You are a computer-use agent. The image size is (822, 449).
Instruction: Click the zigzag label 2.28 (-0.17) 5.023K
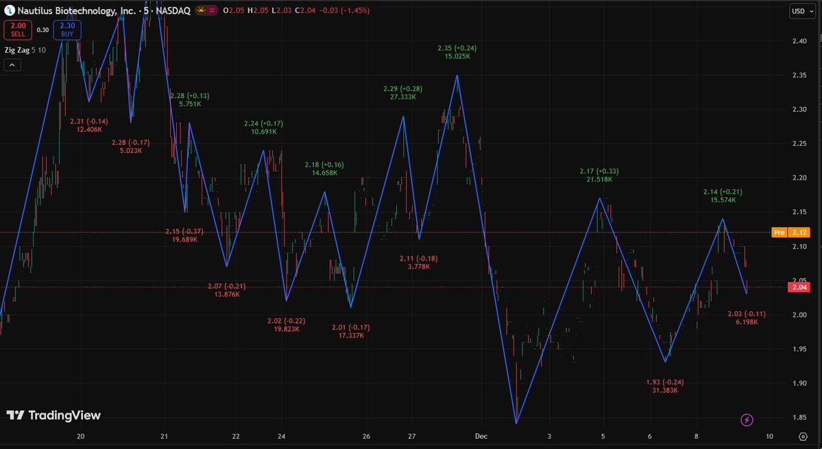point(130,146)
